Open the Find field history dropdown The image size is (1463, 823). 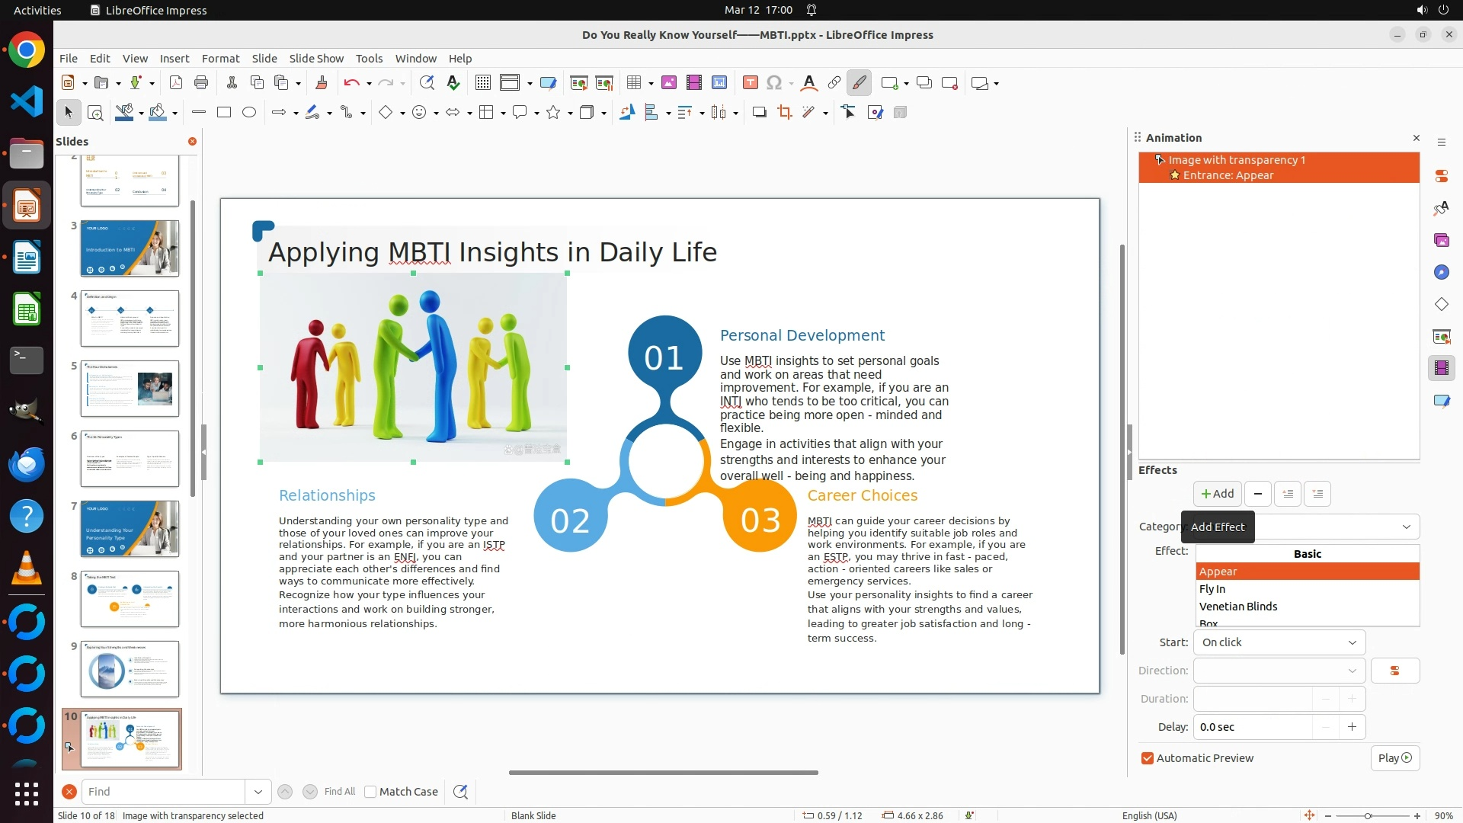point(258,792)
